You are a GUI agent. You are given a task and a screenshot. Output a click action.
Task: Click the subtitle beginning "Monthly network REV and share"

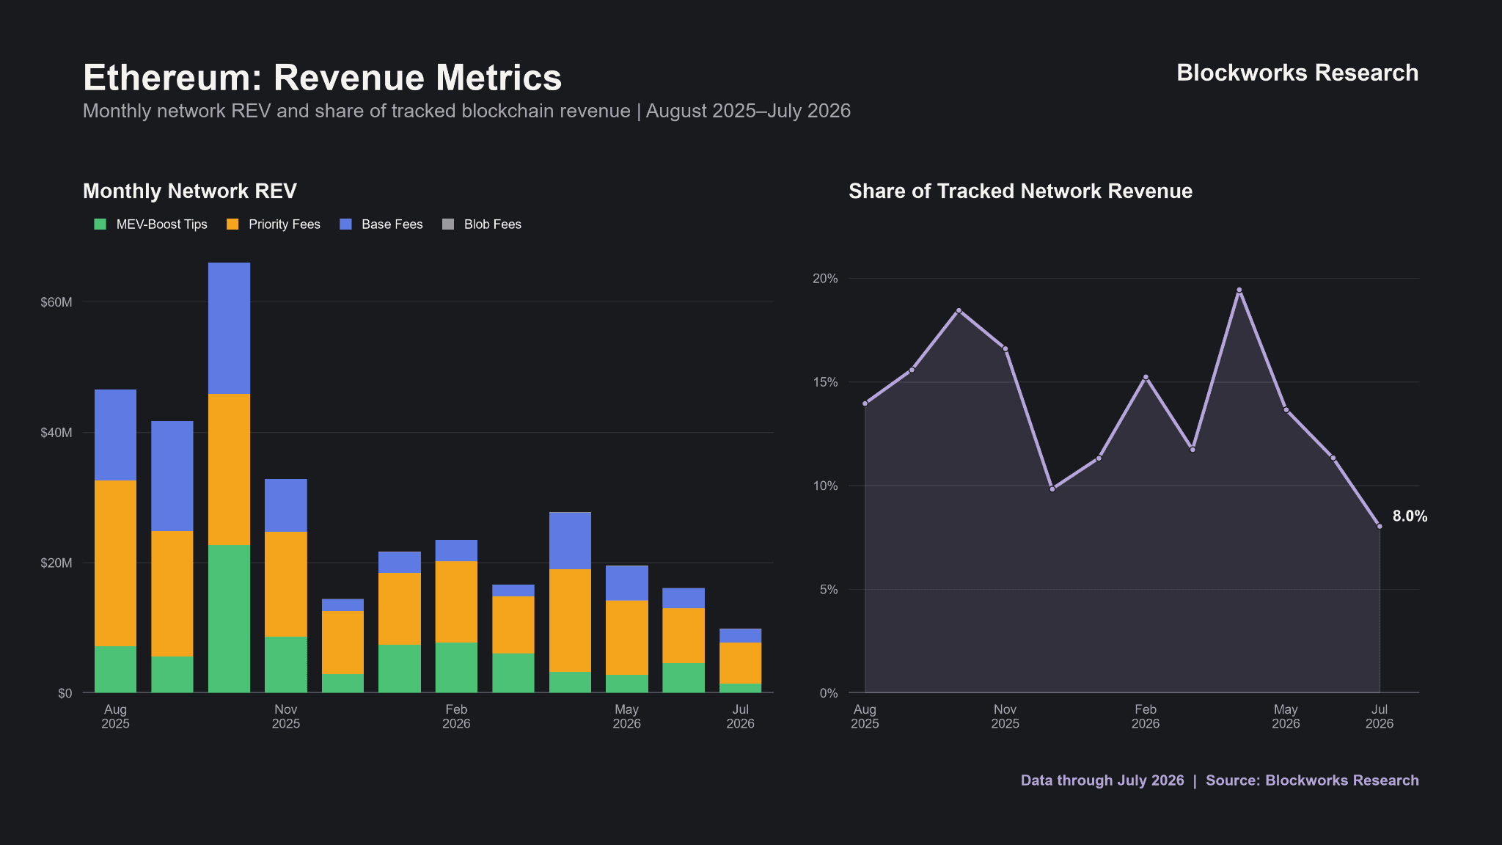pos(466,111)
